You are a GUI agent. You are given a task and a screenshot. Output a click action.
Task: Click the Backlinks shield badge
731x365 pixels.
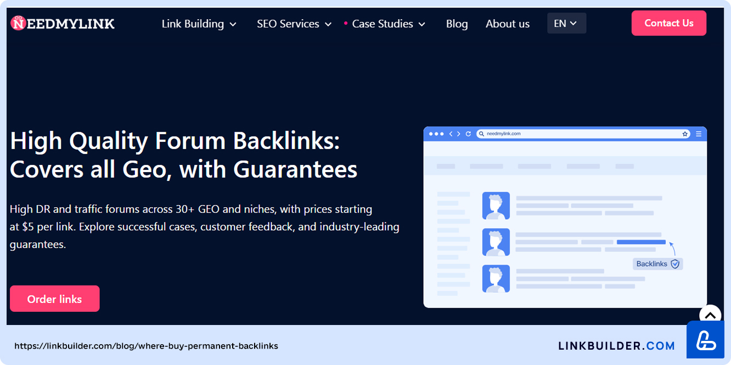(x=657, y=264)
